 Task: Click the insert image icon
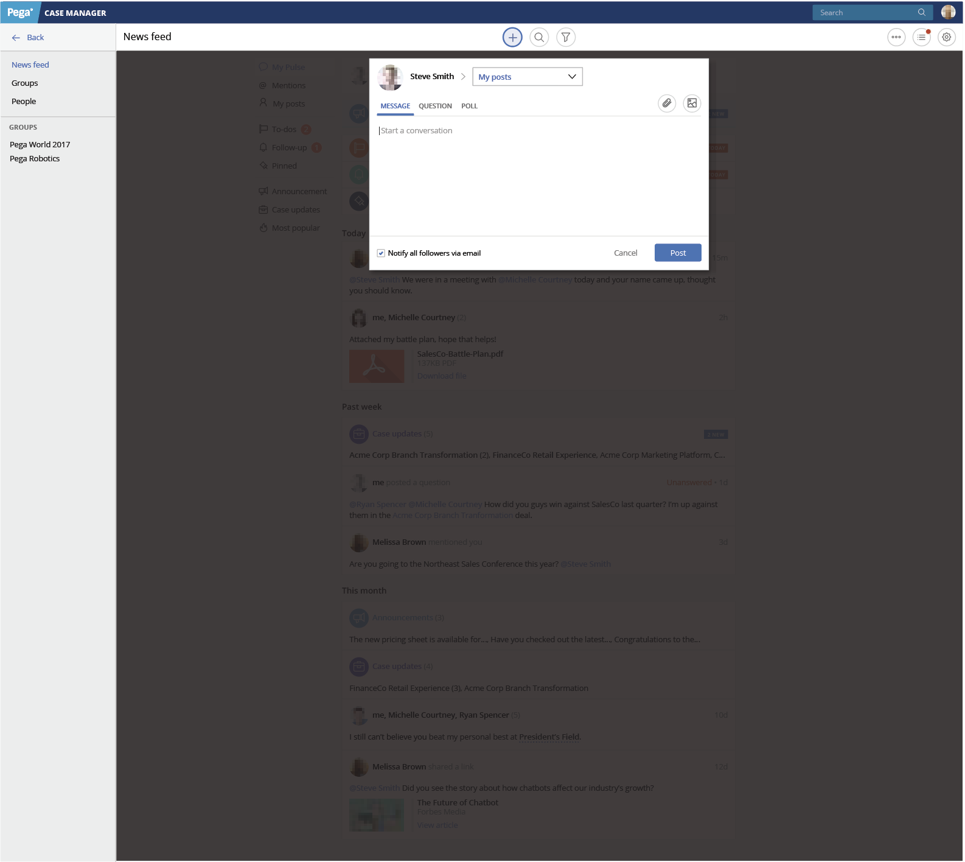pyautogui.click(x=692, y=103)
